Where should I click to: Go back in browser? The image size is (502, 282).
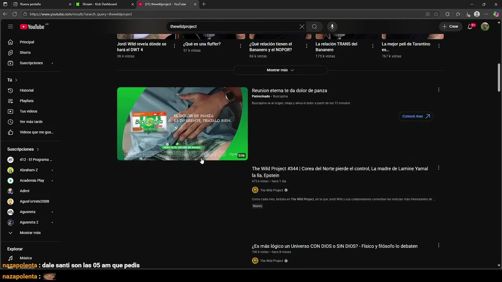point(5,14)
